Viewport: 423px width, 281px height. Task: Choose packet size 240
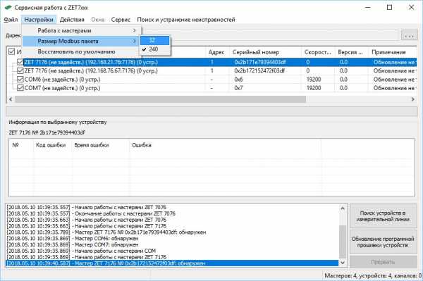coord(155,49)
